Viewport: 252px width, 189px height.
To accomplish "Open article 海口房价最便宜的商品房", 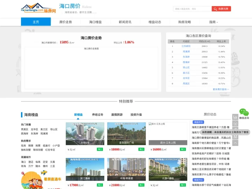I will pyautogui.click(x=211, y=138).
